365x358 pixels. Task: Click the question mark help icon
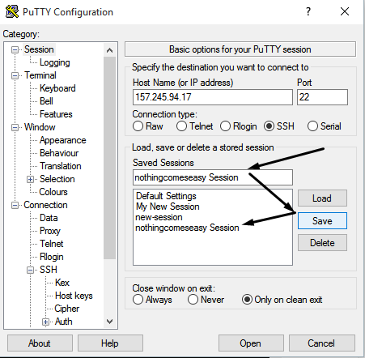click(x=308, y=11)
